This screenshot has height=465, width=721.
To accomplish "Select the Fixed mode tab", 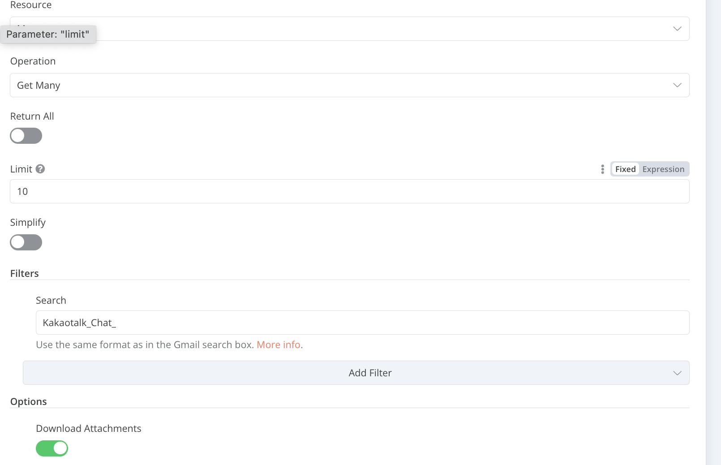I will (625, 169).
